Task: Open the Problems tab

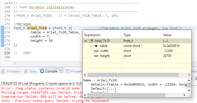Action: [x=11, y=71]
